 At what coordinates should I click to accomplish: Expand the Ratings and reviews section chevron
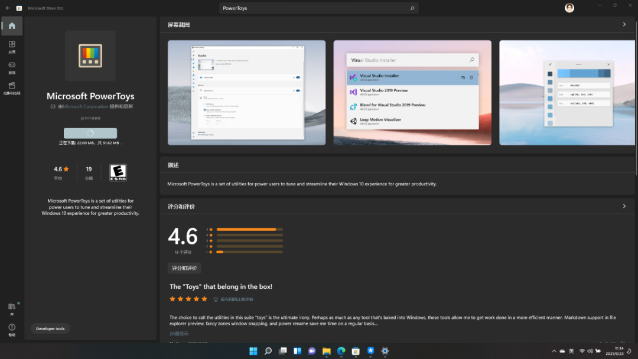coord(624,206)
